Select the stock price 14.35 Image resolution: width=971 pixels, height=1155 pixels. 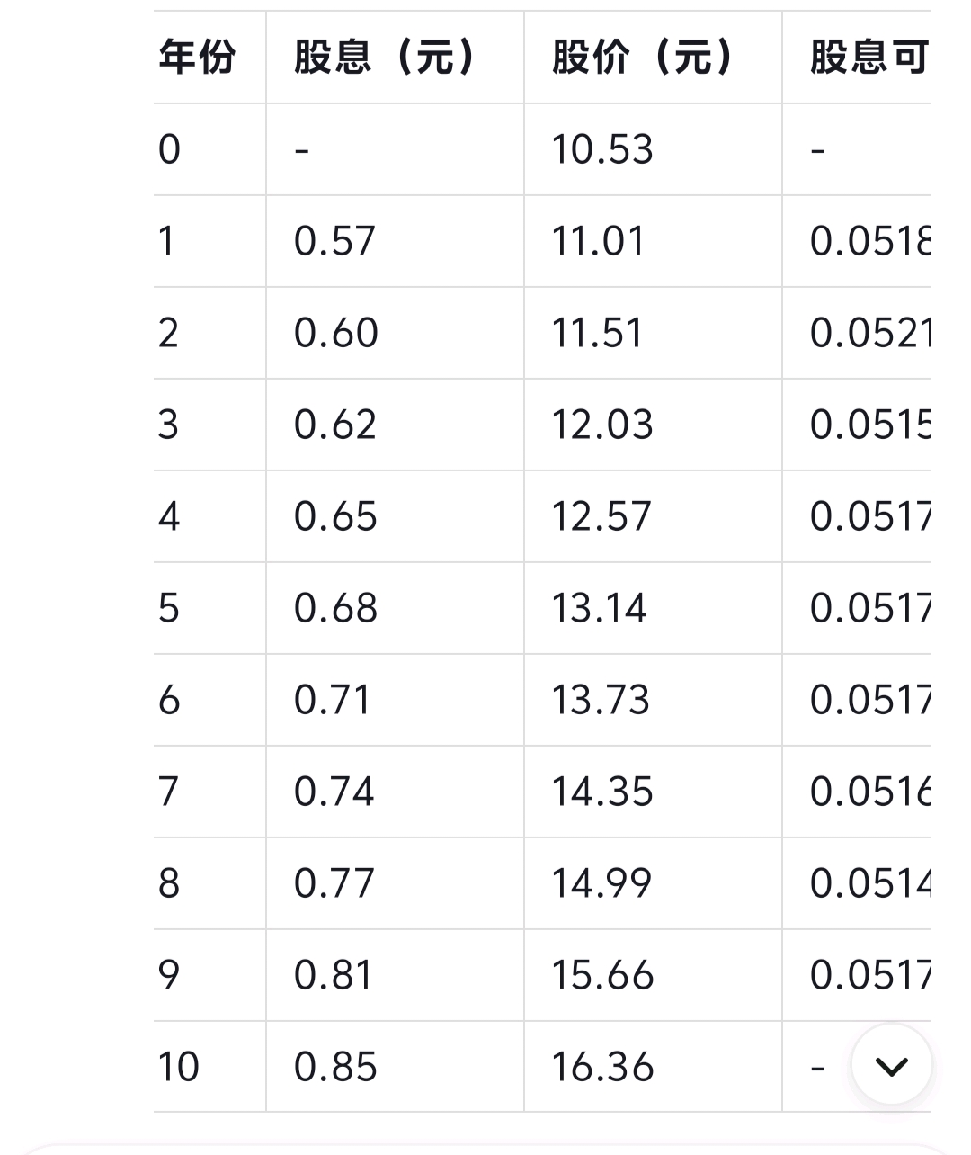click(x=601, y=792)
